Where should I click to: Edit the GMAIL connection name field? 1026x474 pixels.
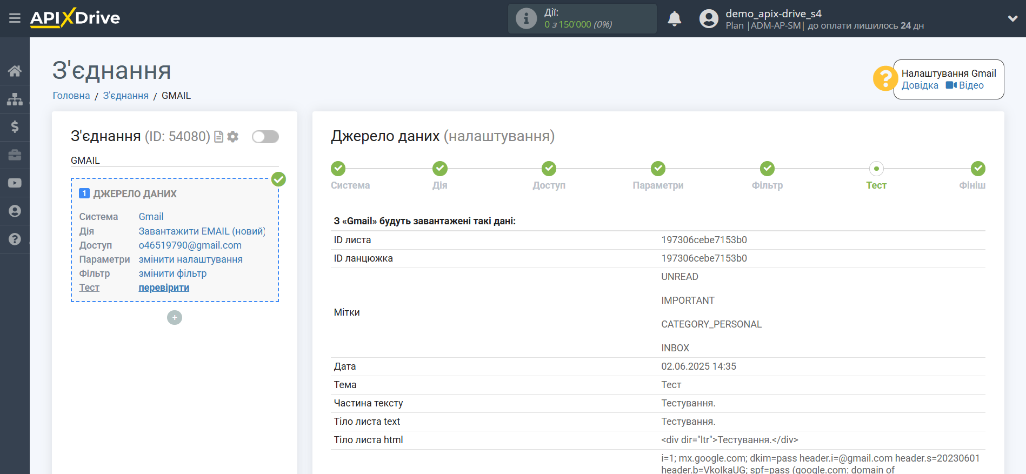pyautogui.click(x=175, y=161)
